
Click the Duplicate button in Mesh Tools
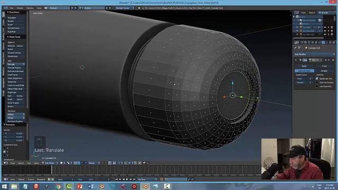pyautogui.click(x=16, y=92)
